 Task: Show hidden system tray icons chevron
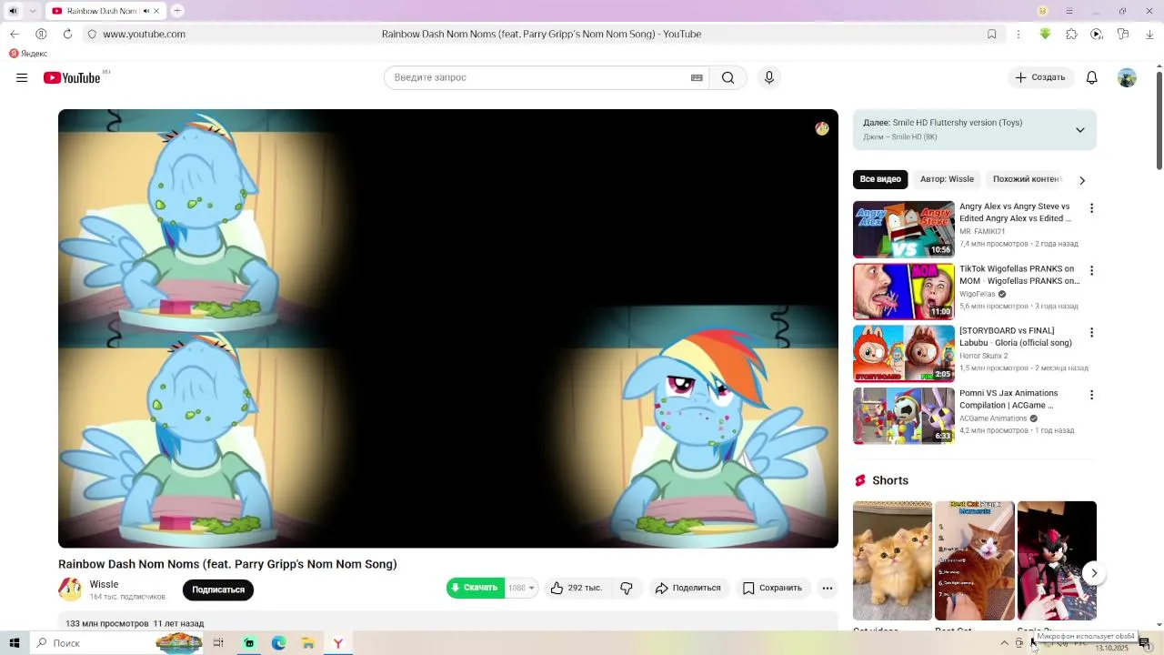1004,643
